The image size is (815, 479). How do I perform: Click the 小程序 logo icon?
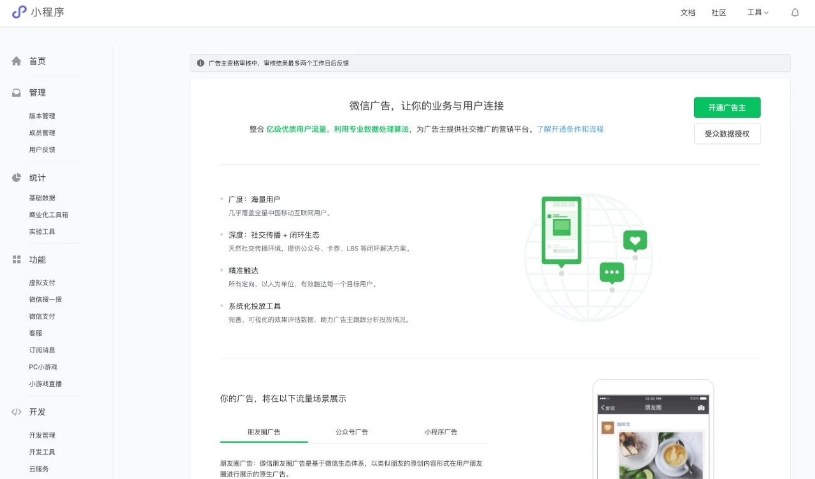tap(19, 12)
